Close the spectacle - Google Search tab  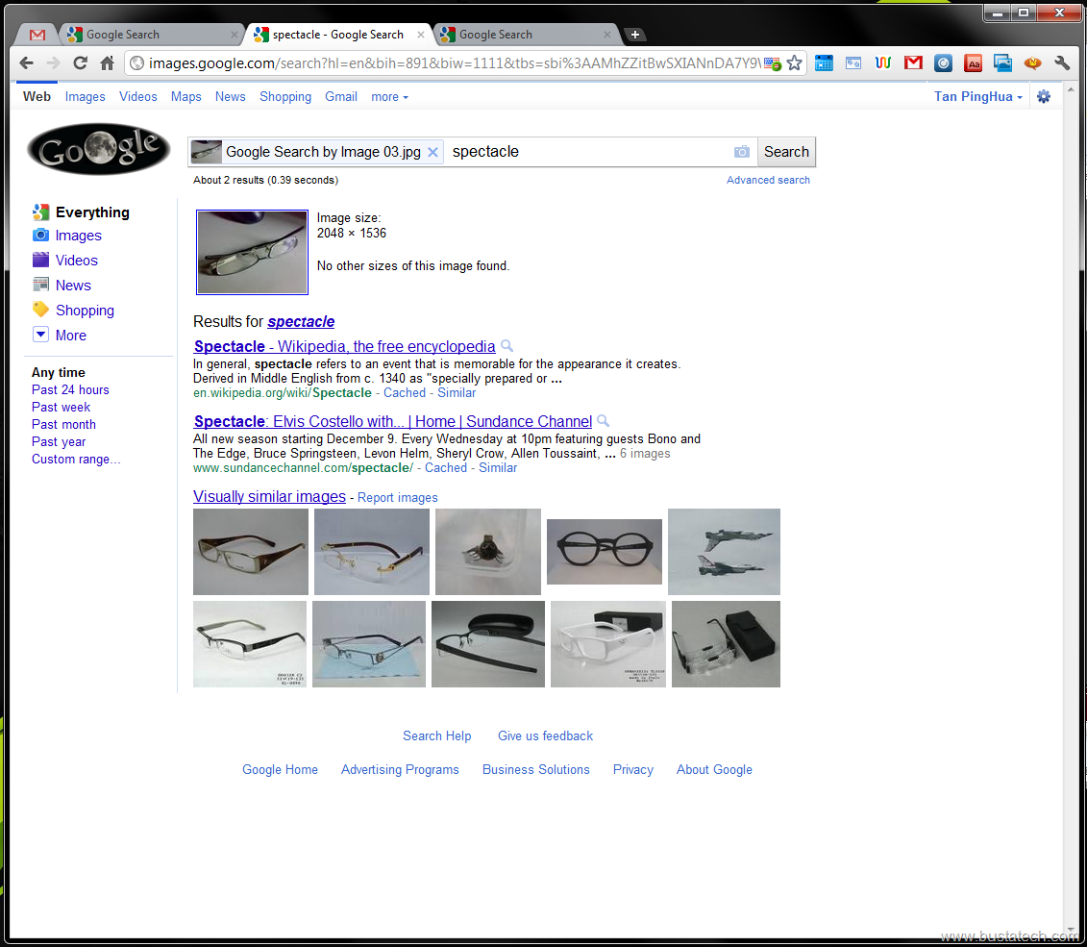[420, 34]
